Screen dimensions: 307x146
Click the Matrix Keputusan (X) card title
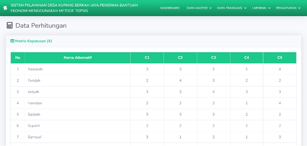point(34,41)
